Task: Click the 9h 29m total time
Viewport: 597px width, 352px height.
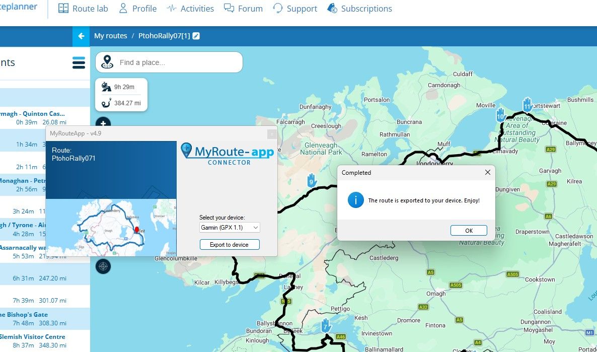Action: tap(124, 87)
